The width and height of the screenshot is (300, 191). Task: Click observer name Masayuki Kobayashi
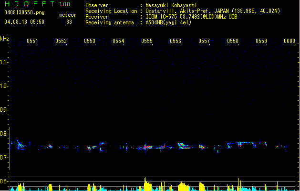pyautogui.click(x=171, y=5)
